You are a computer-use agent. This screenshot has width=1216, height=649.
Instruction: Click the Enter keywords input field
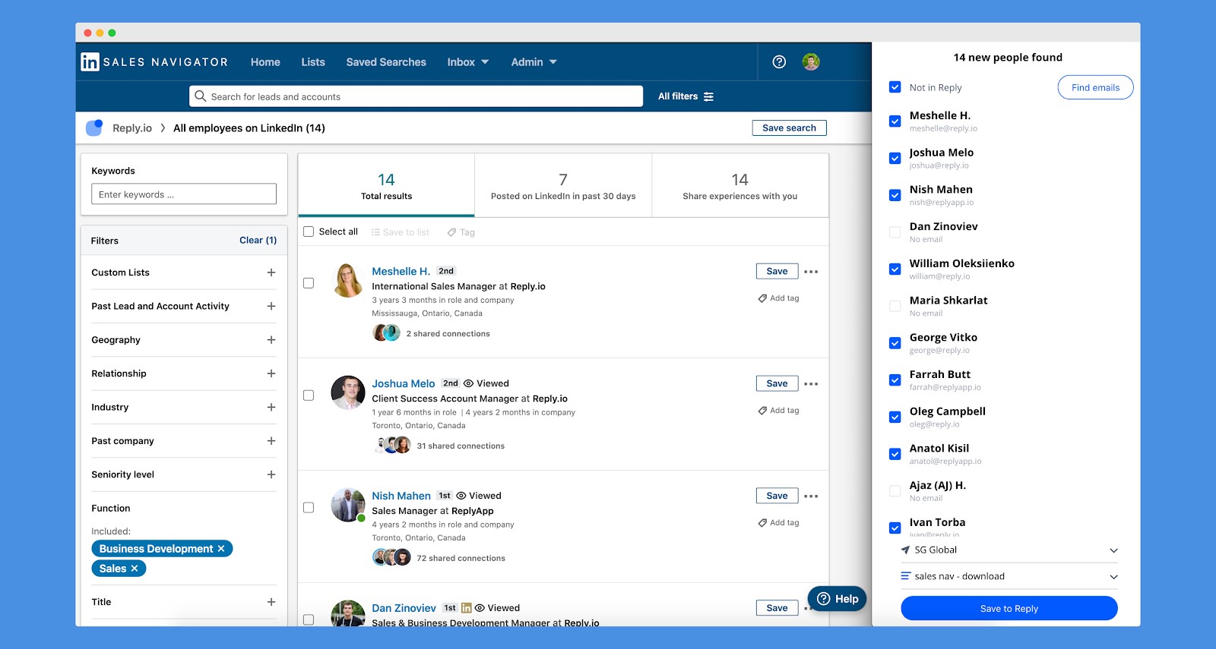[x=184, y=194]
